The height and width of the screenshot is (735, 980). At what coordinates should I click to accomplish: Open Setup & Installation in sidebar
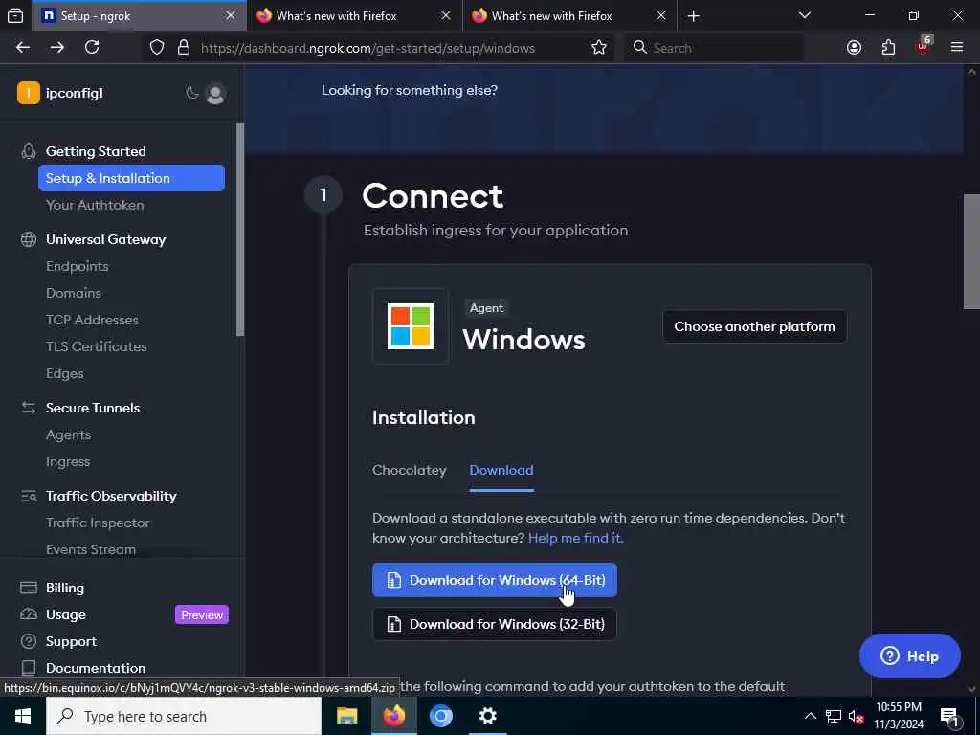point(131,178)
